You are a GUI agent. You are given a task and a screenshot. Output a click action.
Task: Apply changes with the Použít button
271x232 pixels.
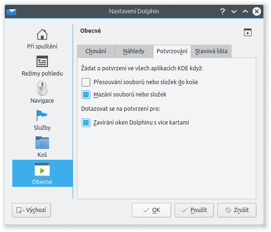click(x=194, y=210)
